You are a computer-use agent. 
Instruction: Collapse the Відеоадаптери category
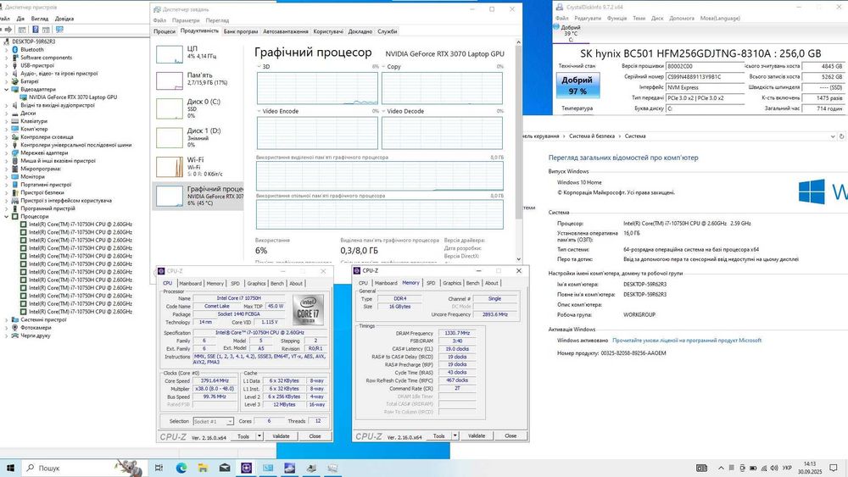[7, 89]
